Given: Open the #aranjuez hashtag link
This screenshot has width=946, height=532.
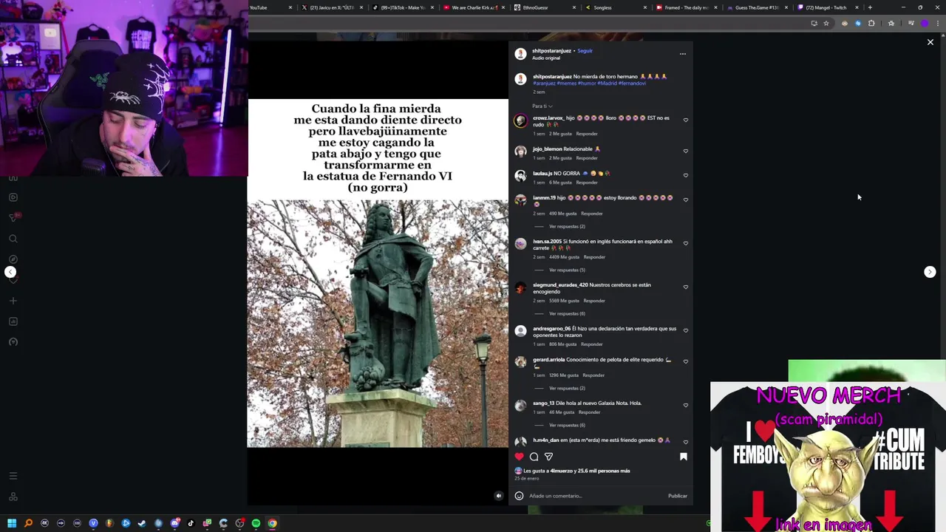Looking at the screenshot, I should click(x=544, y=83).
